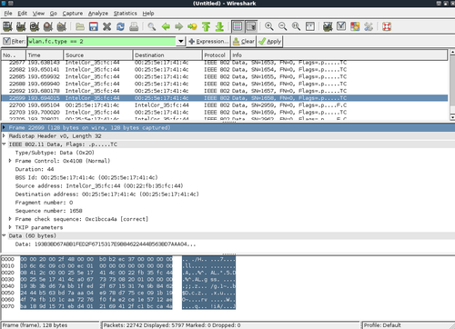
Task: Restart the live capture icon
Action: coord(62,26)
